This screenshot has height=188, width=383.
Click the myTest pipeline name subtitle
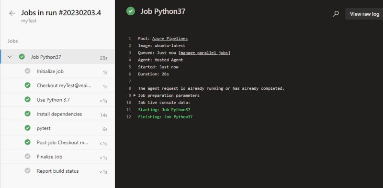coord(29,21)
